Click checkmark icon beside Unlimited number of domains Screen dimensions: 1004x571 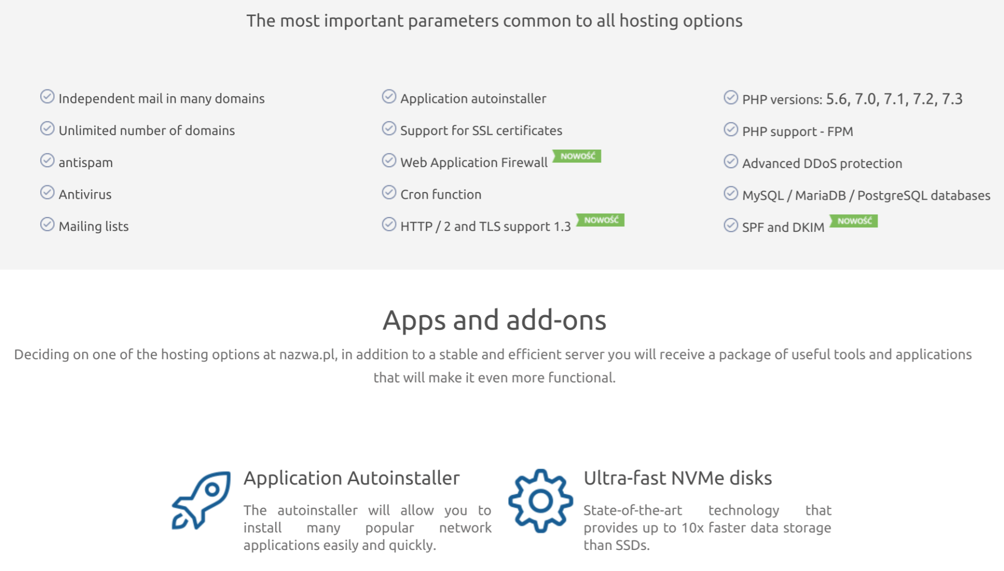tap(47, 128)
